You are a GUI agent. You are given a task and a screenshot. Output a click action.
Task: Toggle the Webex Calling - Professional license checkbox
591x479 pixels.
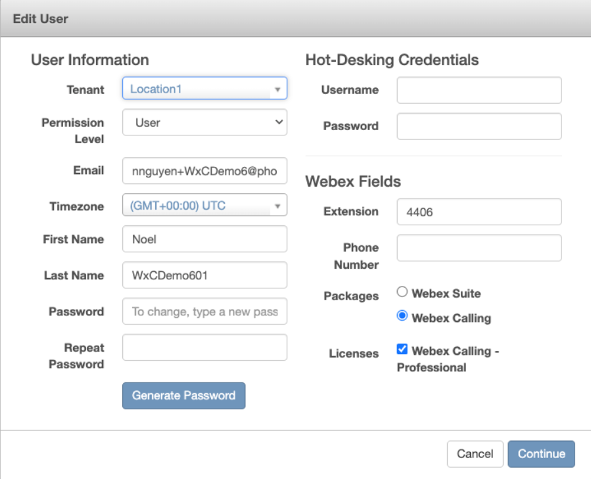click(402, 349)
